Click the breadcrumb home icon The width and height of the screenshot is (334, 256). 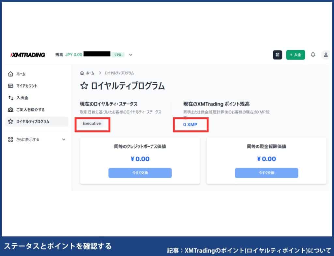point(82,73)
